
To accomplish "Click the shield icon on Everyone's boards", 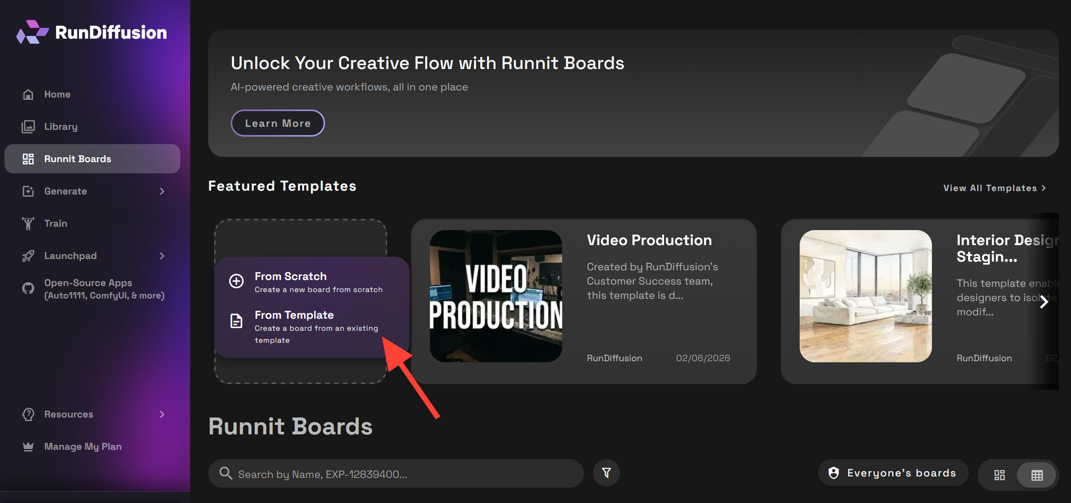I will pos(833,473).
